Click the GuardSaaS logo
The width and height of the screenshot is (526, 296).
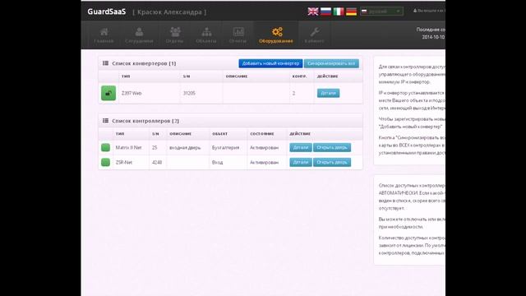pyautogui.click(x=106, y=12)
